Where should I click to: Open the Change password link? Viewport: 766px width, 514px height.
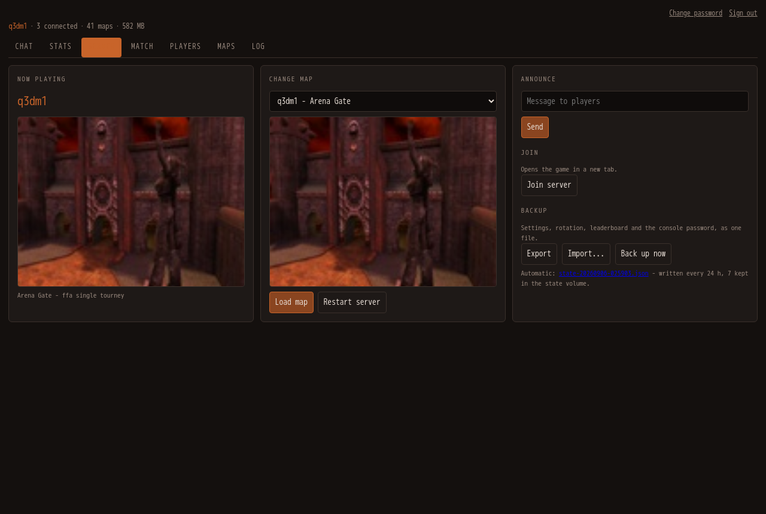click(x=695, y=13)
